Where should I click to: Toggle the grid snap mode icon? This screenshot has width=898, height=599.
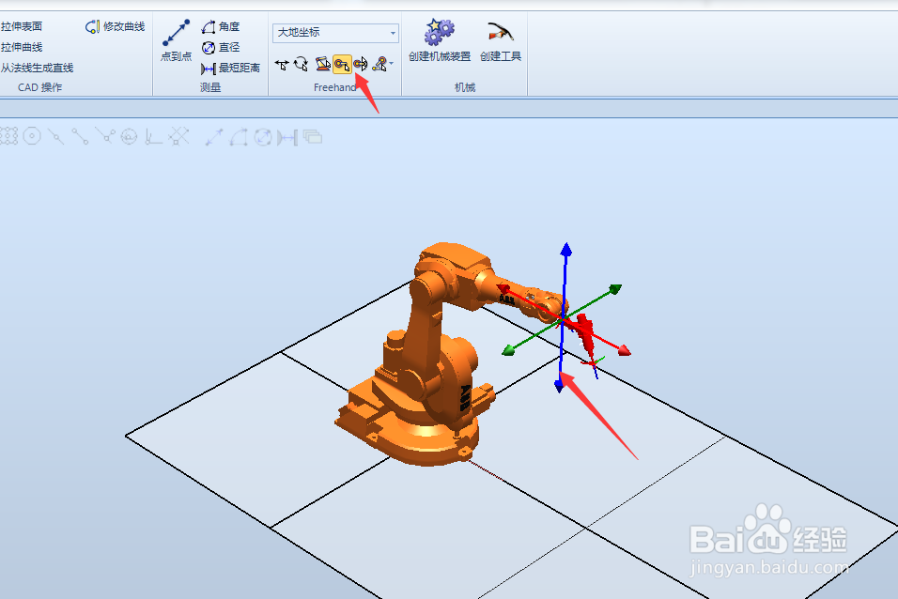click(8, 136)
